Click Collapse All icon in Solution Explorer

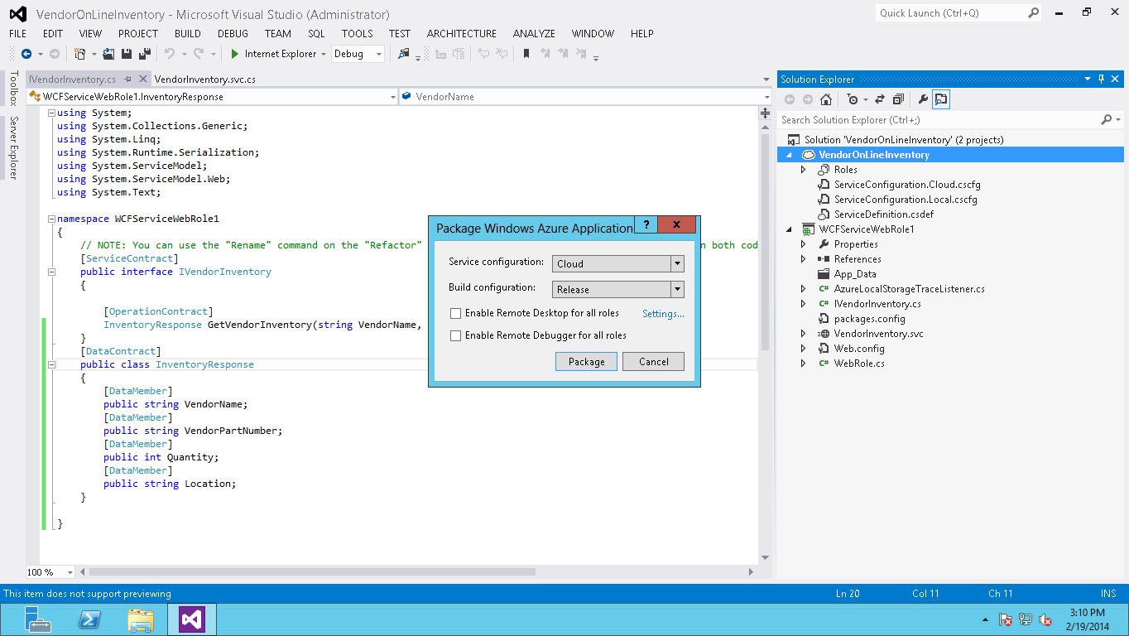point(897,99)
